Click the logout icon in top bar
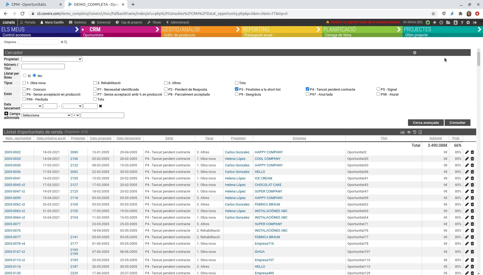The image size is (483, 275). (475, 22)
